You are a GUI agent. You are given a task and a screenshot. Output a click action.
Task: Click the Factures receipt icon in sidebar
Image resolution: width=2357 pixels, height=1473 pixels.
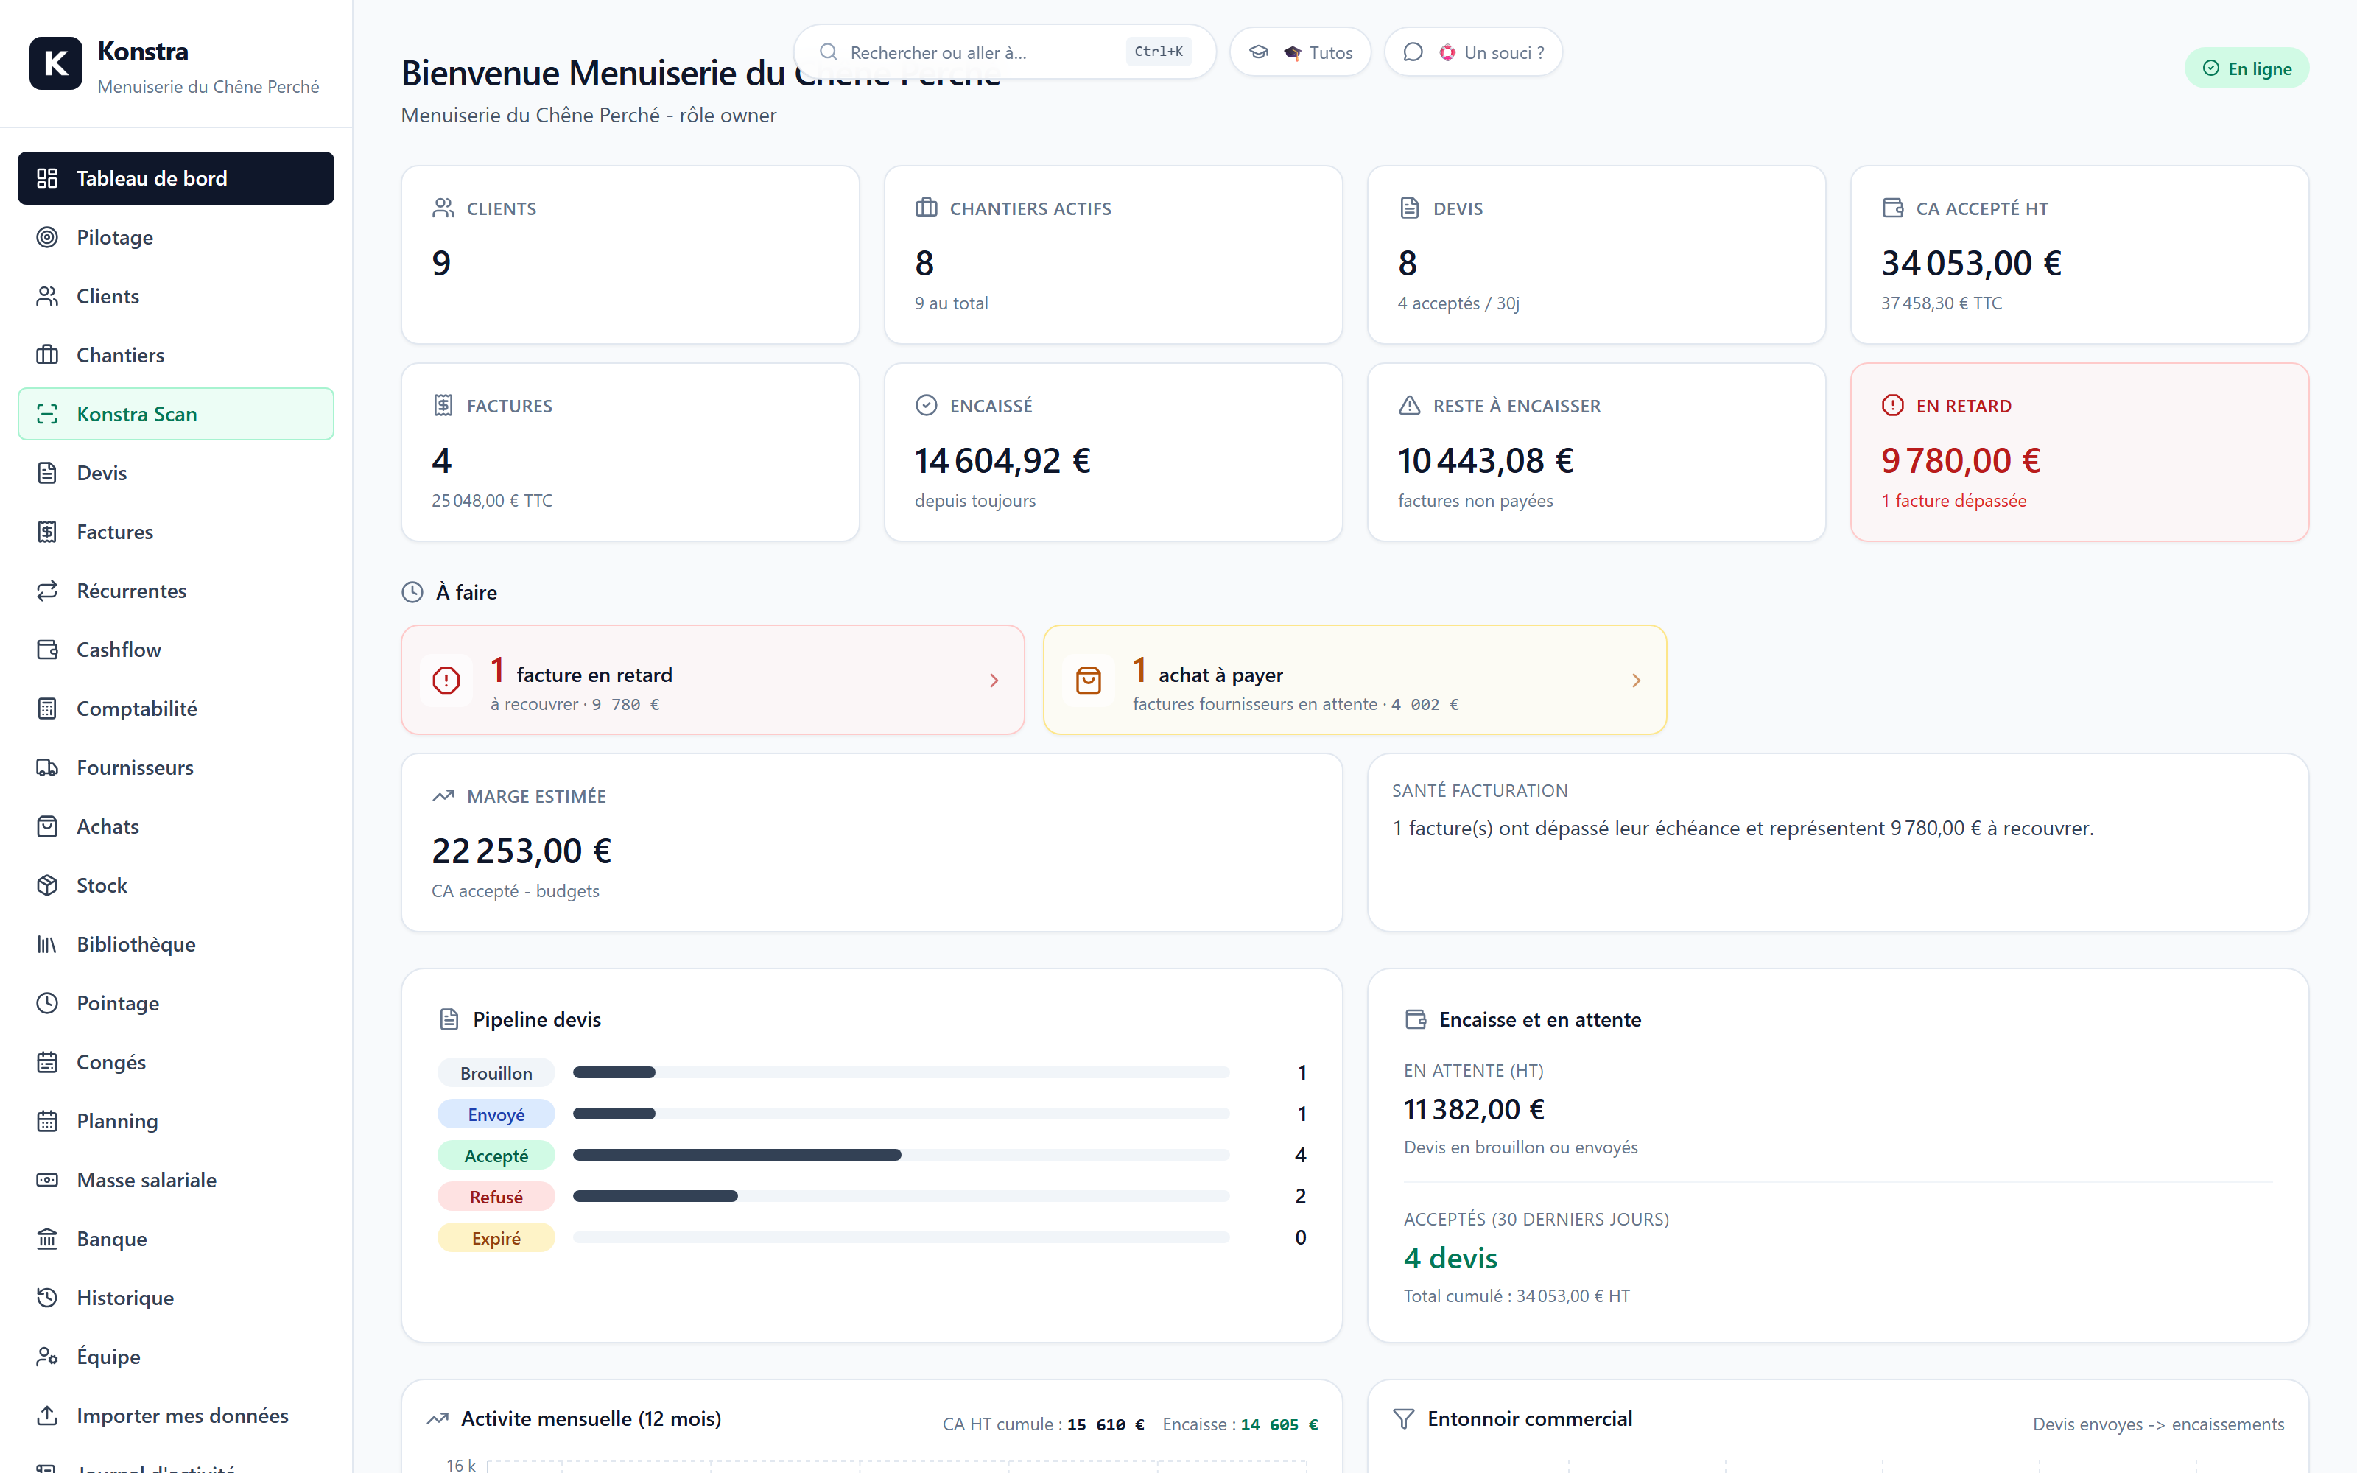tap(46, 532)
